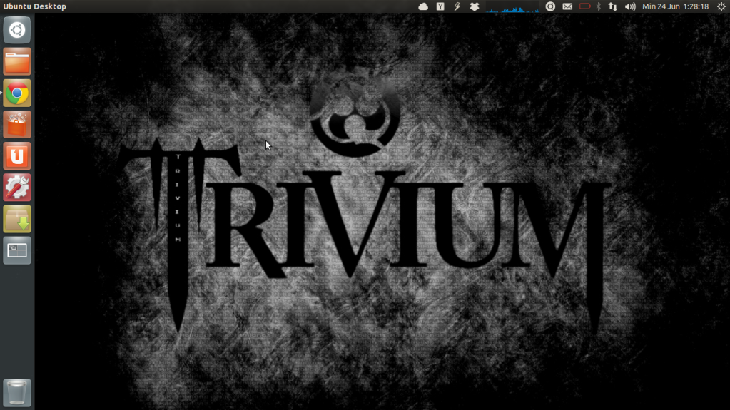The width and height of the screenshot is (730, 410).
Task: Open the session power gear menu
Action: point(721,6)
